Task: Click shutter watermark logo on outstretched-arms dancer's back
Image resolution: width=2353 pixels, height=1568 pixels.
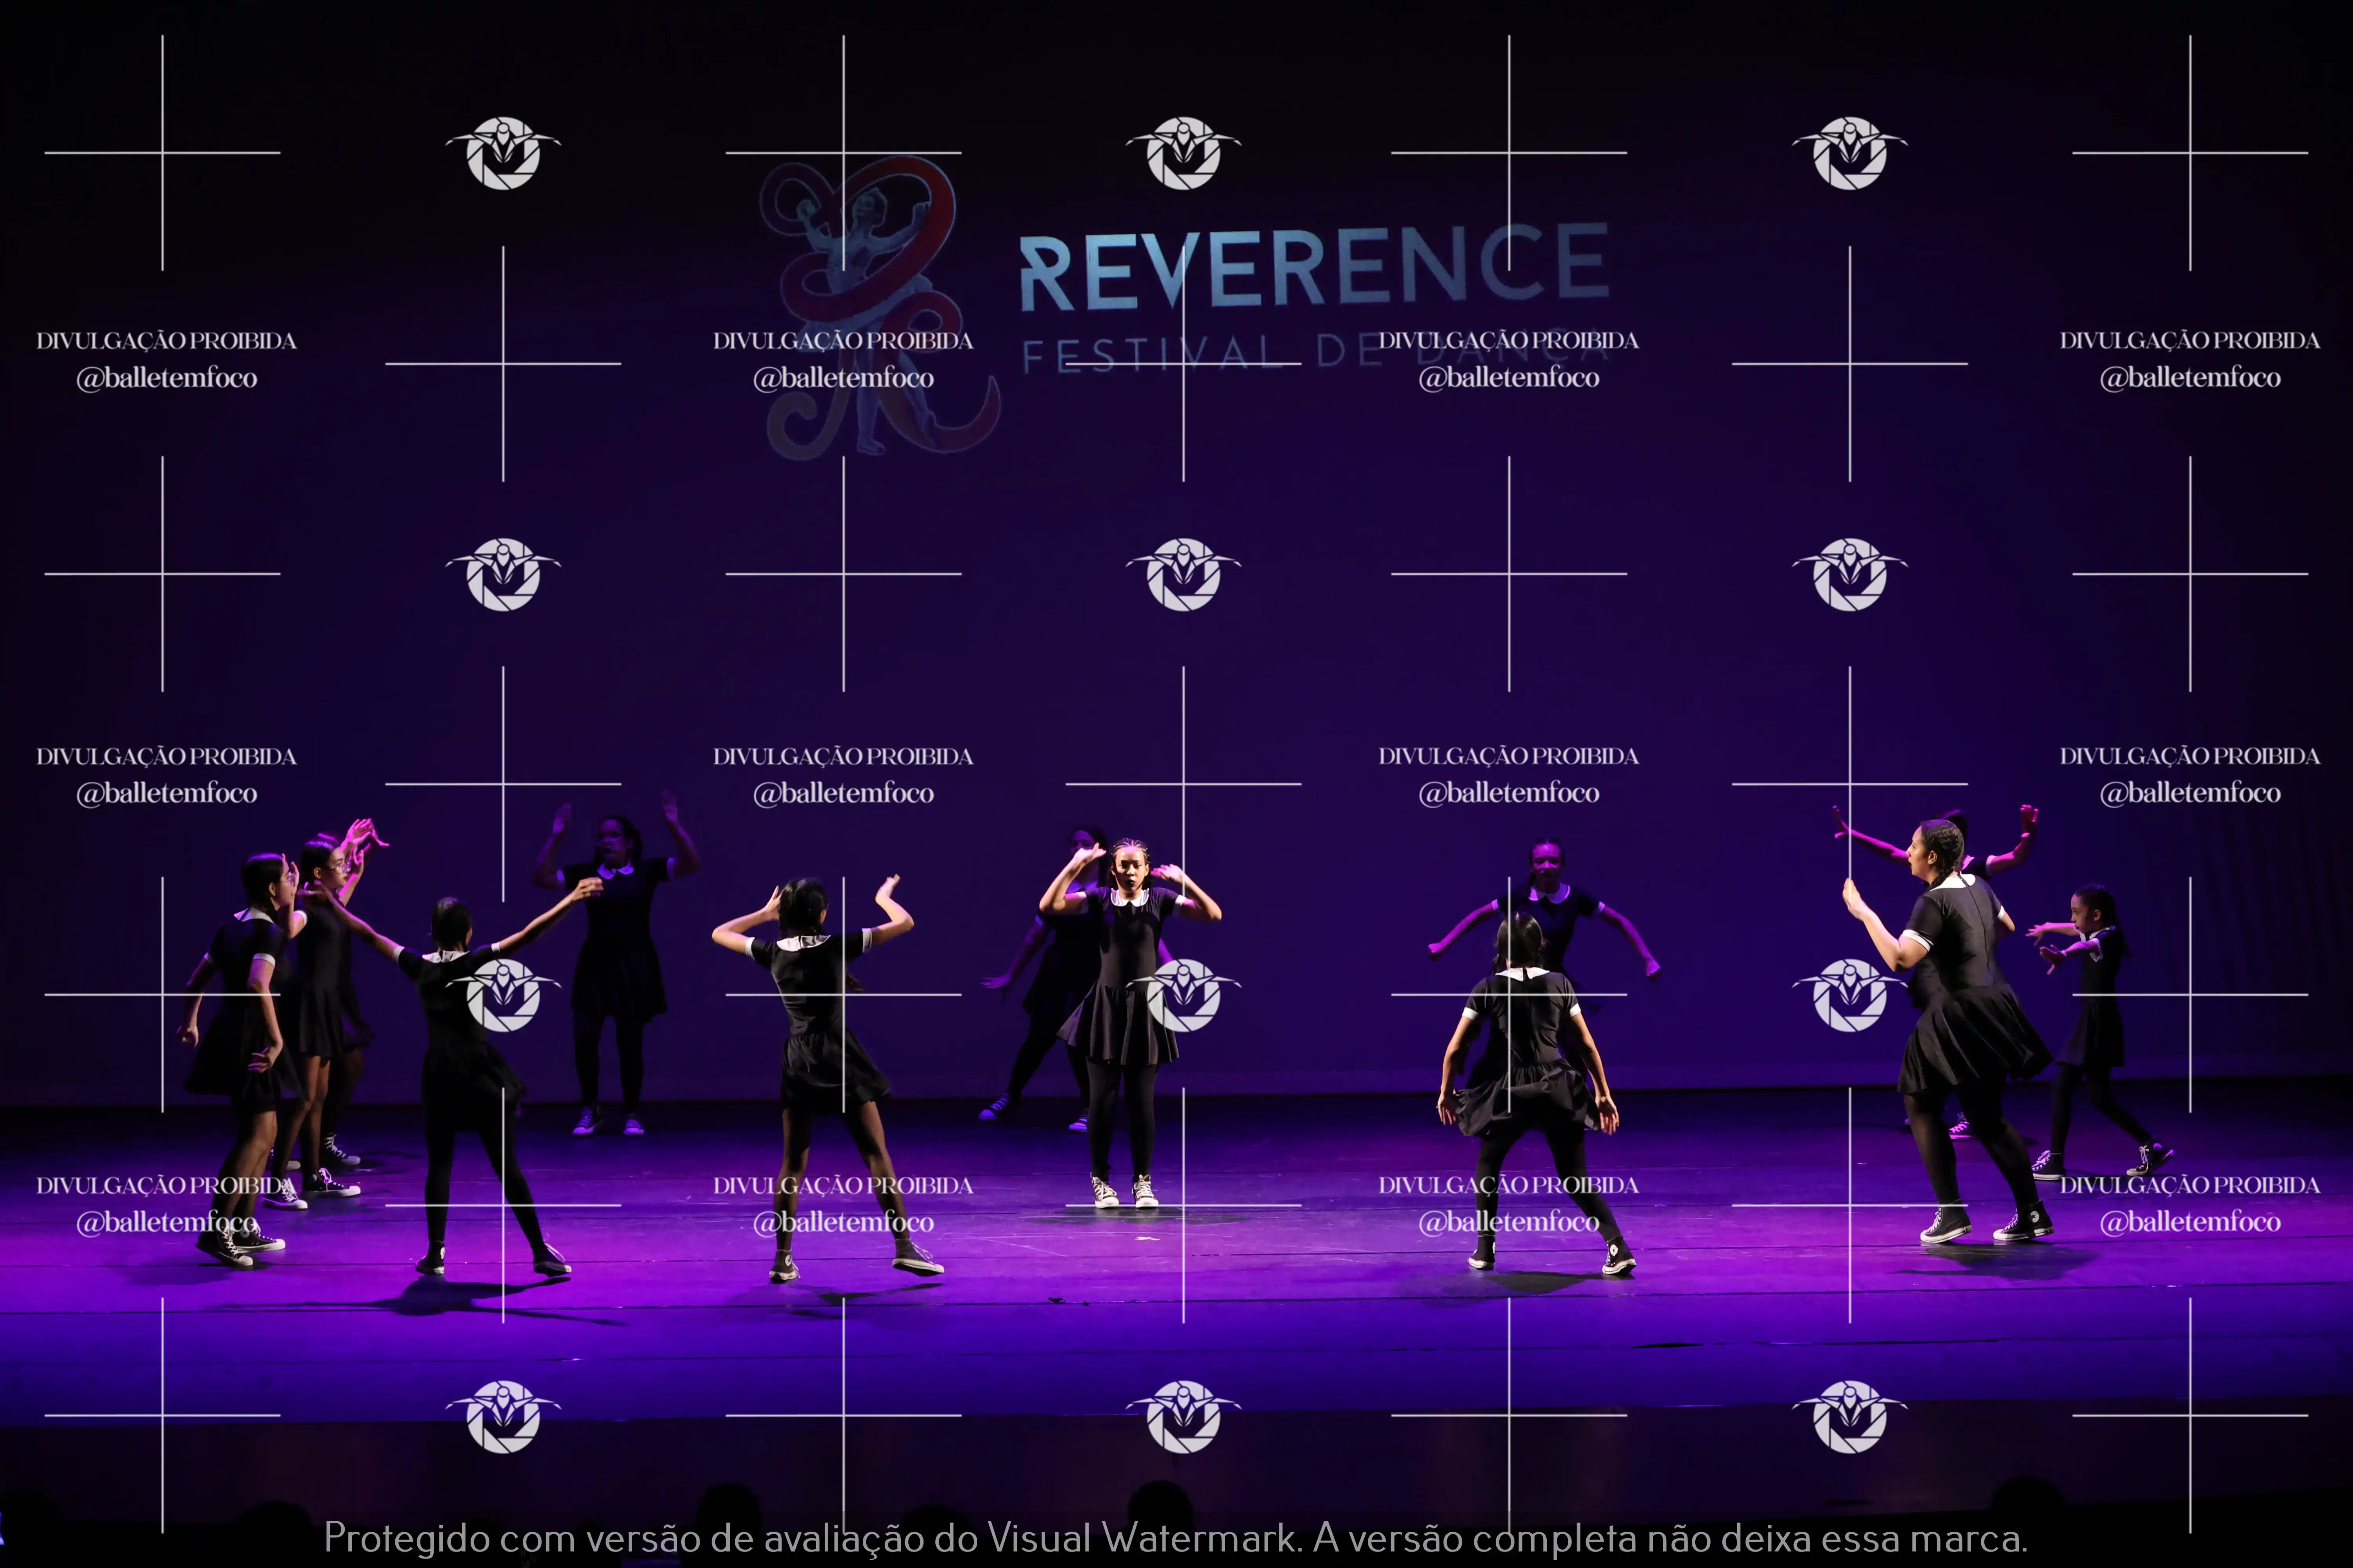Action: (x=503, y=995)
